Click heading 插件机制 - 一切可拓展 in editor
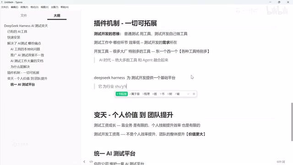 (125, 23)
